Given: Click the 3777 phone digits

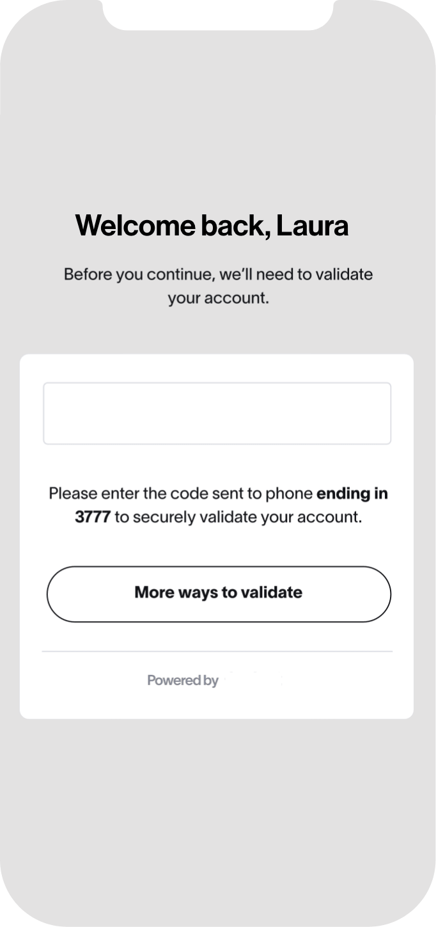Looking at the screenshot, I should pos(93,517).
